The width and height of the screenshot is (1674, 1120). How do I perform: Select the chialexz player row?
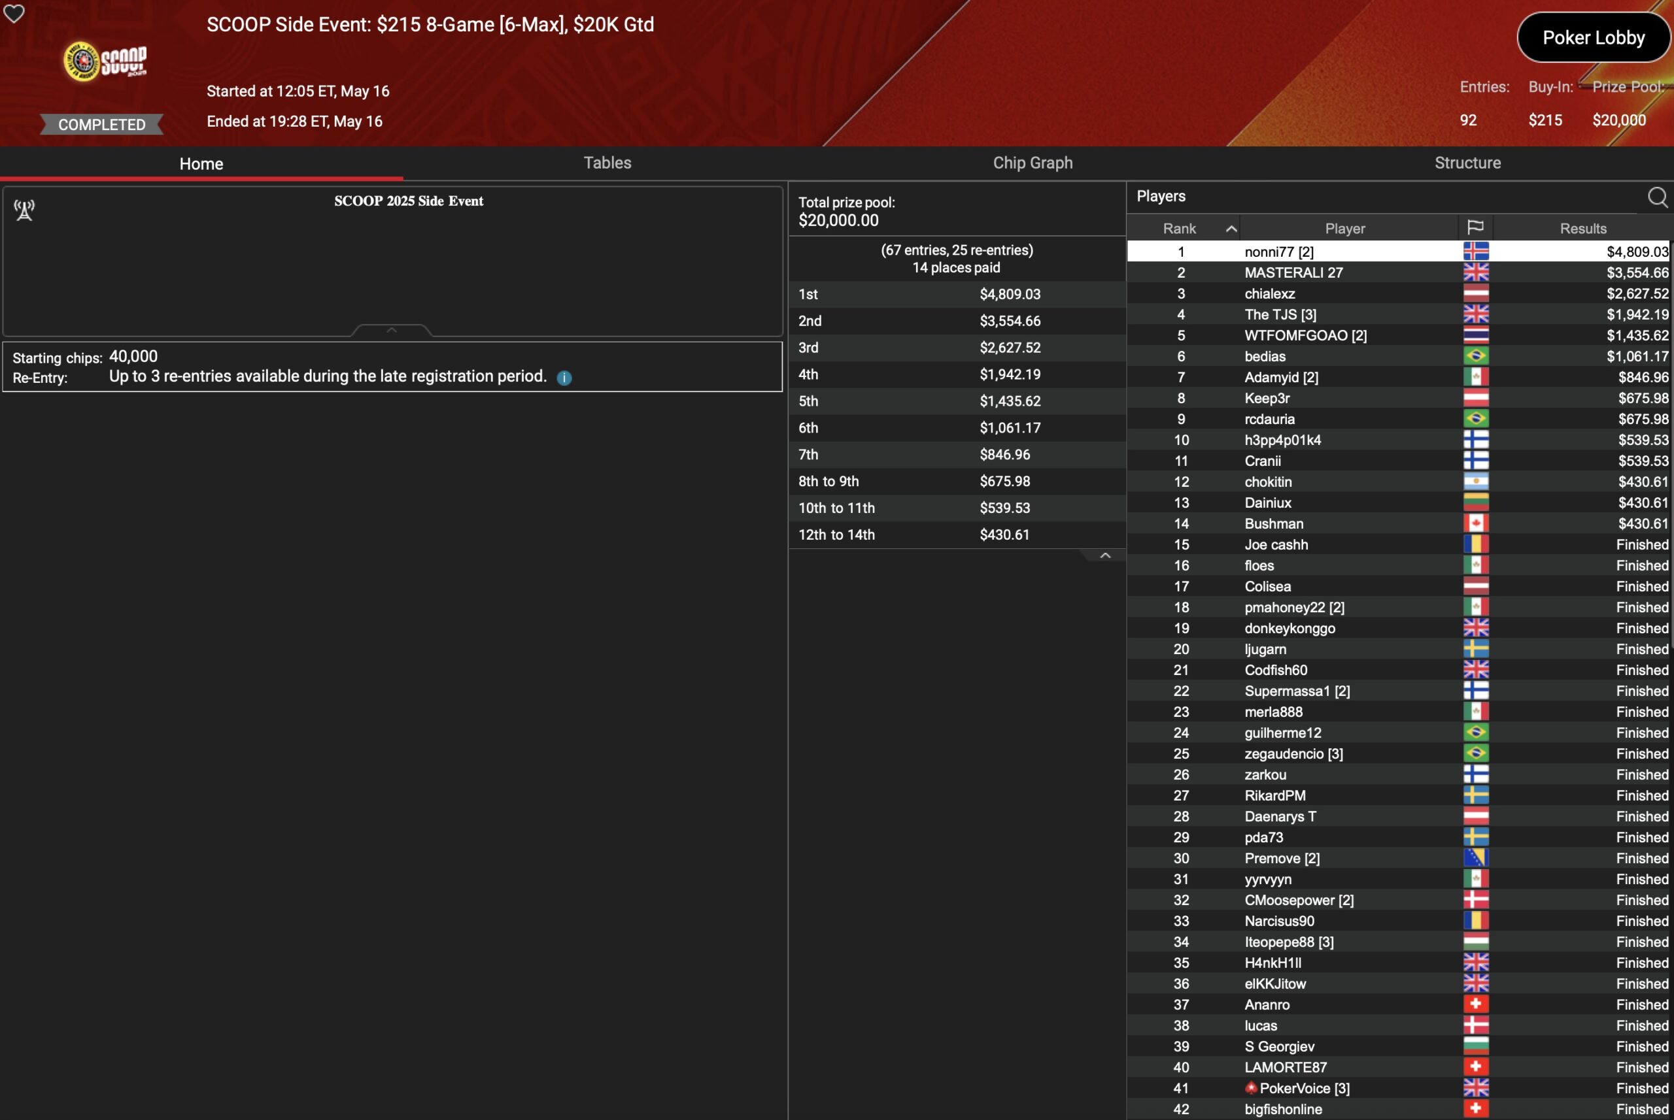pos(1269,293)
